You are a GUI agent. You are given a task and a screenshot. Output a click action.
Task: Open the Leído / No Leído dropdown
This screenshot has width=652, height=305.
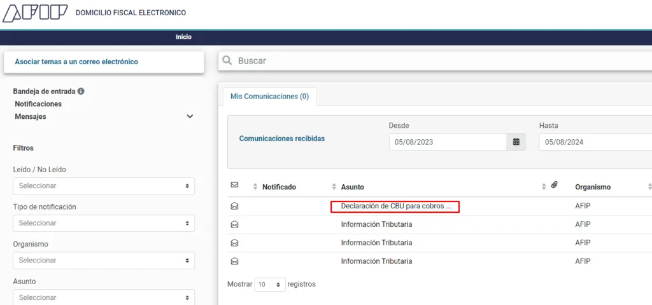[104, 186]
